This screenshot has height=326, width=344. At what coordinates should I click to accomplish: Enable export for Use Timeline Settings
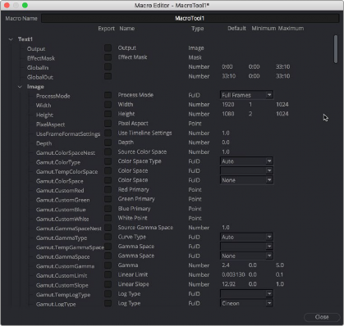coord(108,133)
